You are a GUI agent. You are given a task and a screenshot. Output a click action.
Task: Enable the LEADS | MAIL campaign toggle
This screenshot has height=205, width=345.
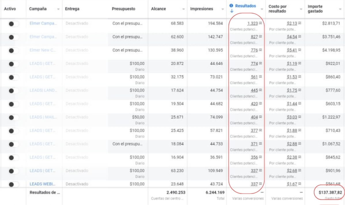click(x=13, y=118)
